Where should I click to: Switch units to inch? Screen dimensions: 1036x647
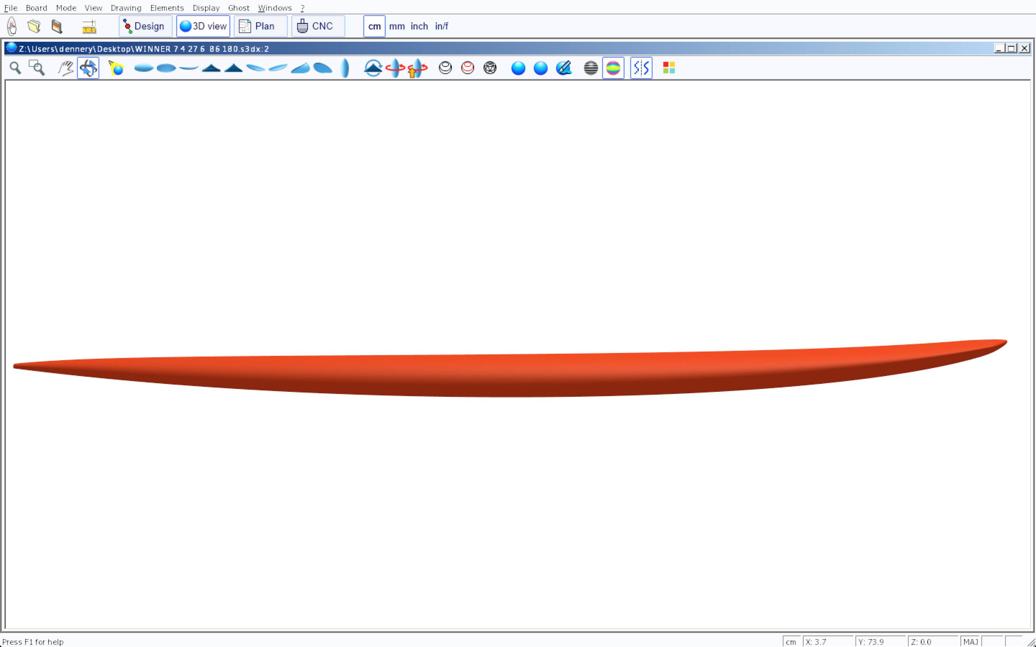(419, 27)
